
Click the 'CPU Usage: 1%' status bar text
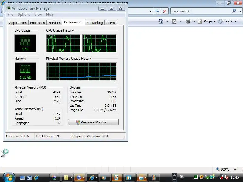tap(48, 136)
